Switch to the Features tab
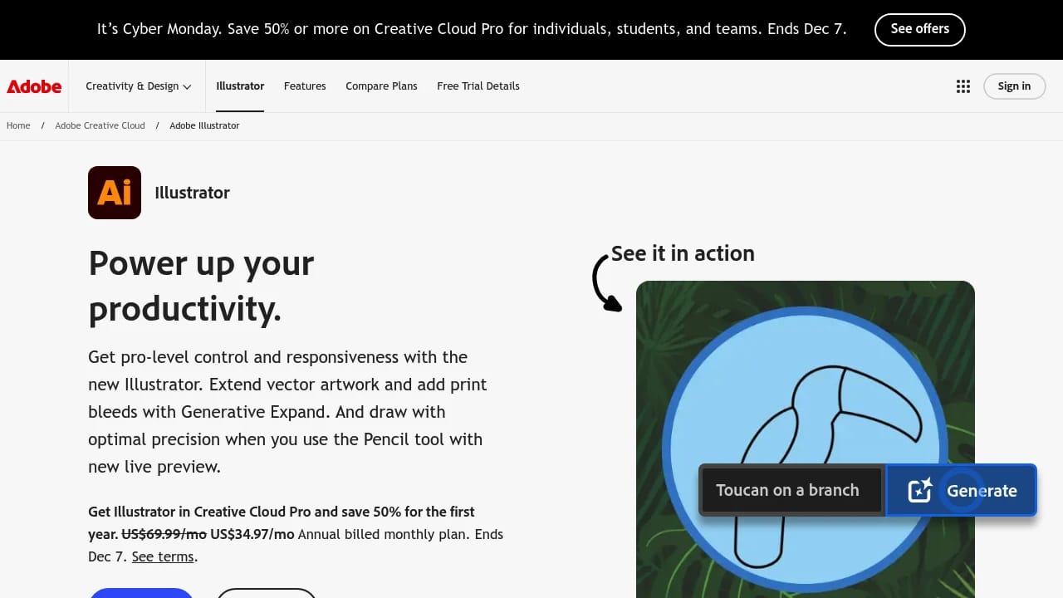Image resolution: width=1063 pixels, height=598 pixels. 305,86
